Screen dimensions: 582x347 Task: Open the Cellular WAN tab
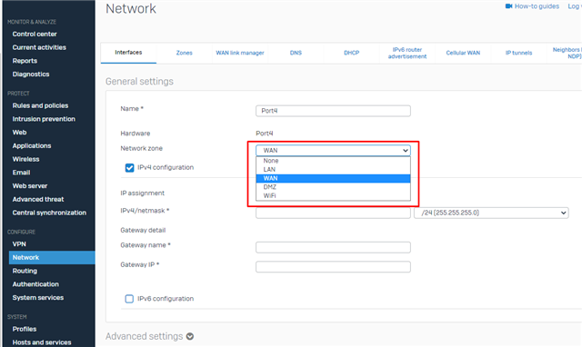(x=463, y=53)
